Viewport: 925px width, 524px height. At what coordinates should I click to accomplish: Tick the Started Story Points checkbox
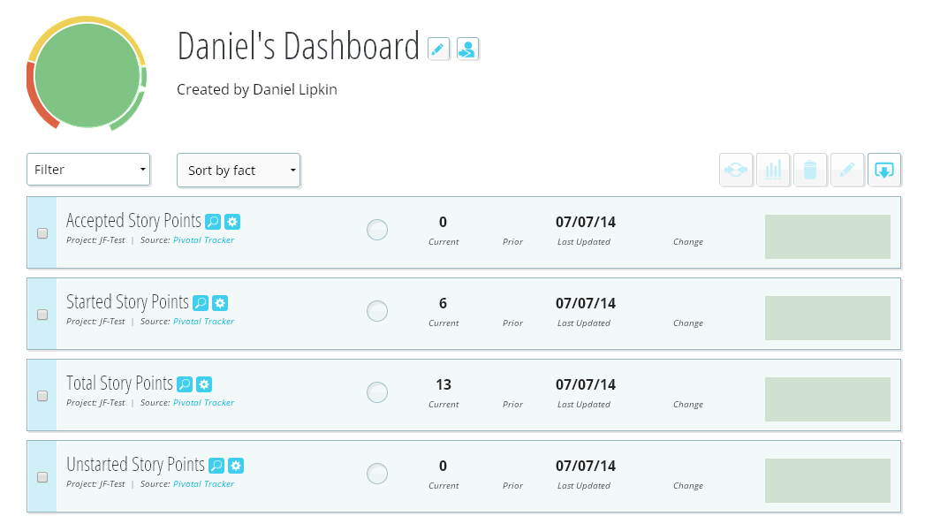point(42,315)
